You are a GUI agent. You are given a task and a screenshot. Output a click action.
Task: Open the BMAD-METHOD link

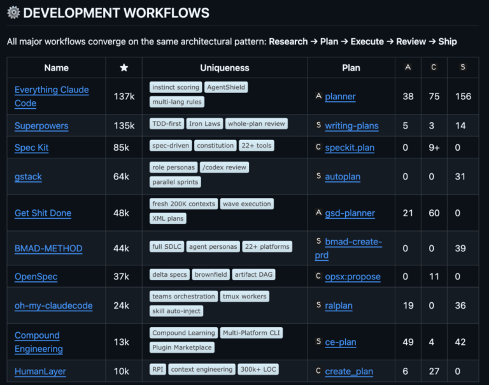[48, 248]
